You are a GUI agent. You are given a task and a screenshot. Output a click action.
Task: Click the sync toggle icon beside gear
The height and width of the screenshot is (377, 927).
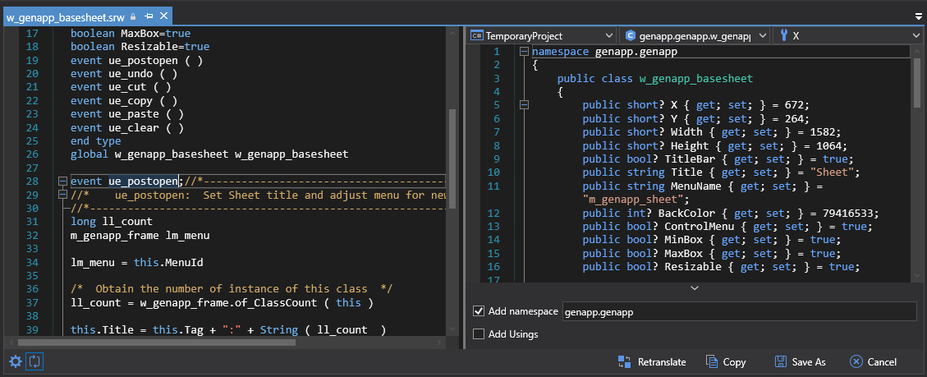35,361
